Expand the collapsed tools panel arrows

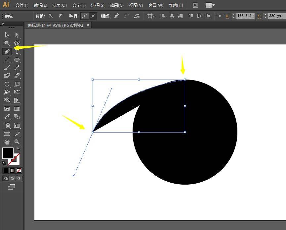tap(3, 24)
